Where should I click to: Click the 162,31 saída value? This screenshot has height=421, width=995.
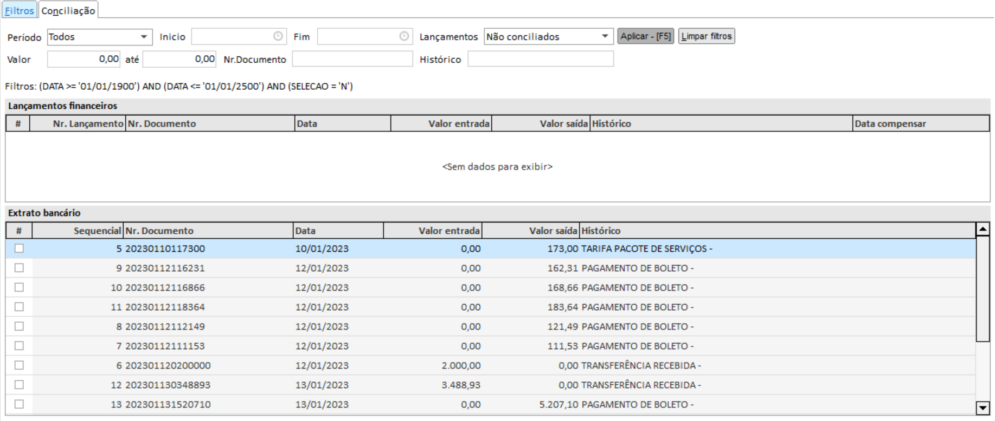pos(562,268)
